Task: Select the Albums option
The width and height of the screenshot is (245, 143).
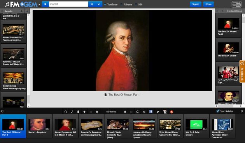Action: (126, 5)
